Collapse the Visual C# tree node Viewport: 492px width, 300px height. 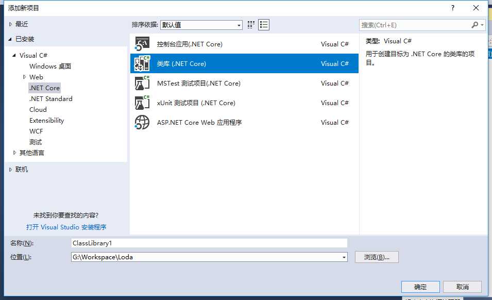[x=14, y=55]
